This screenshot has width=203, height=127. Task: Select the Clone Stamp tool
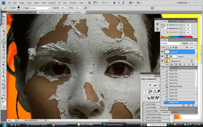tap(3, 46)
